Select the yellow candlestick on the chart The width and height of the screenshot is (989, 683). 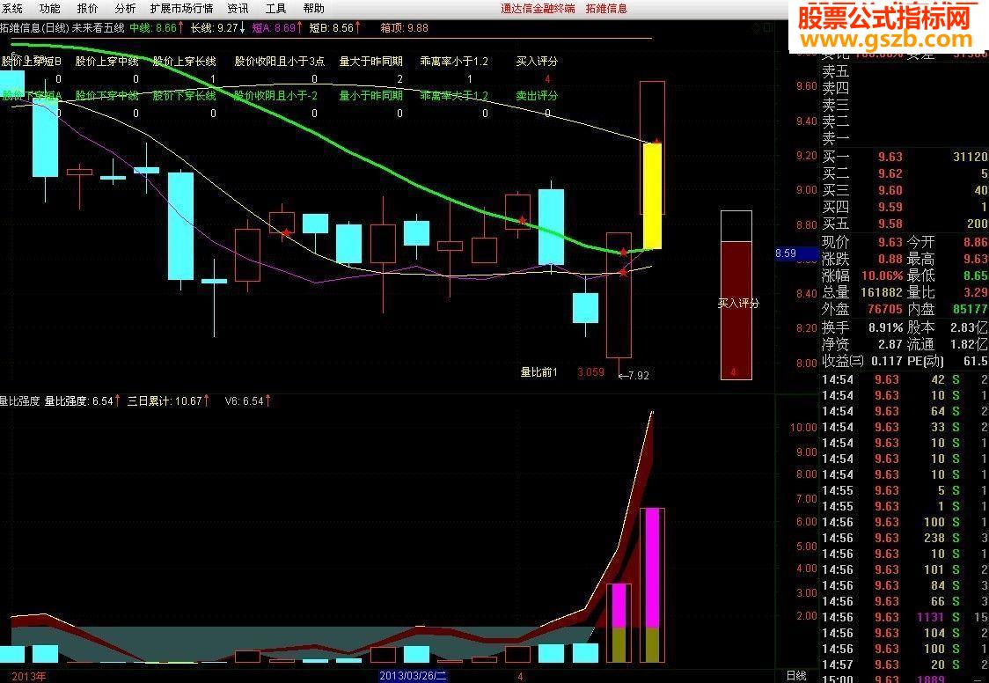pyautogui.click(x=652, y=195)
